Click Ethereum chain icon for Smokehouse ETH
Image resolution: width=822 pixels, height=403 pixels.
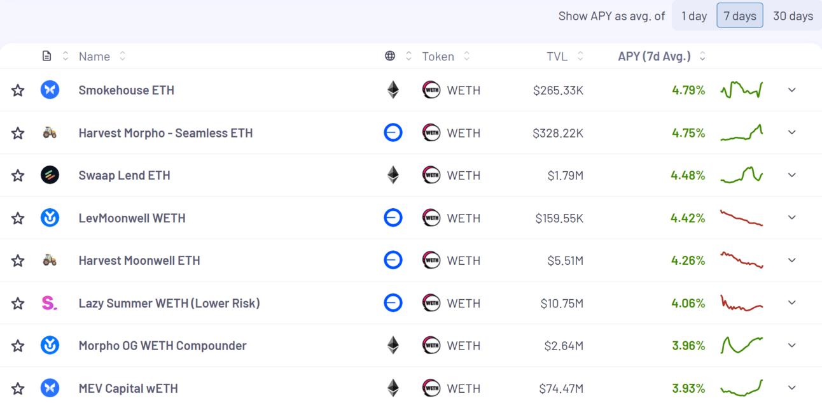pyautogui.click(x=393, y=90)
